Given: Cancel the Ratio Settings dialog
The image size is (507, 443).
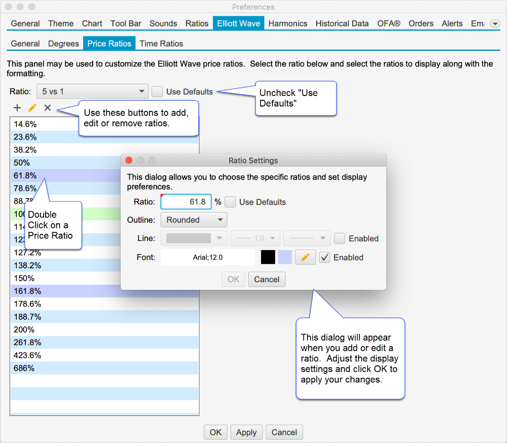Looking at the screenshot, I should (x=267, y=279).
